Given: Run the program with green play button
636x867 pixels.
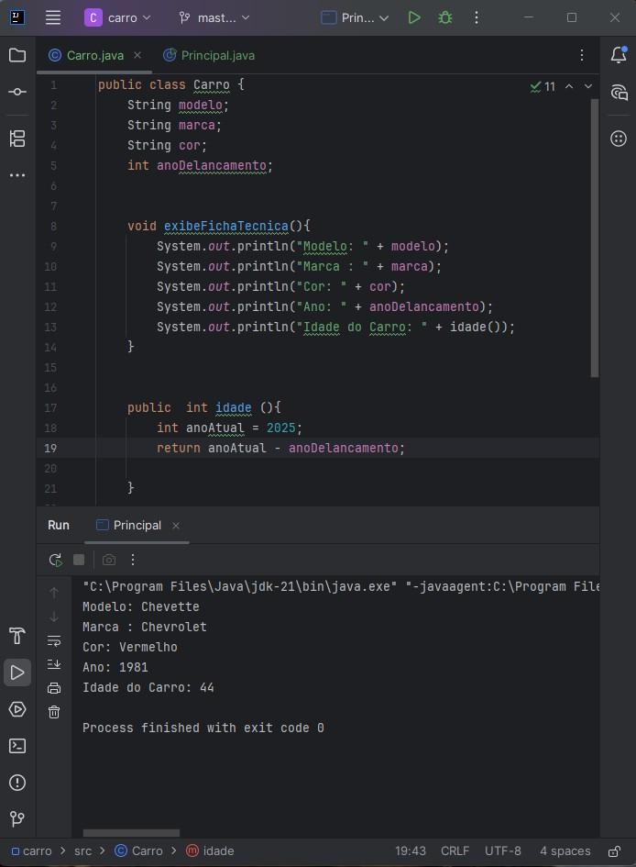Looking at the screenshot, I should pyautogui.click(x=414, y=17).
